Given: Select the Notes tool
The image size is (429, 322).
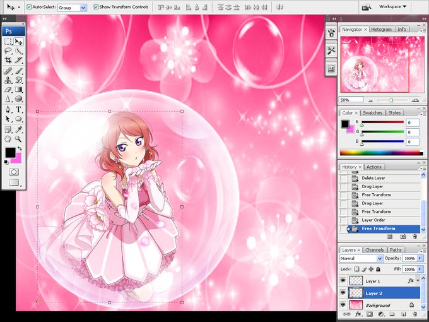Looking at the screenshot, I should [8, 129].
